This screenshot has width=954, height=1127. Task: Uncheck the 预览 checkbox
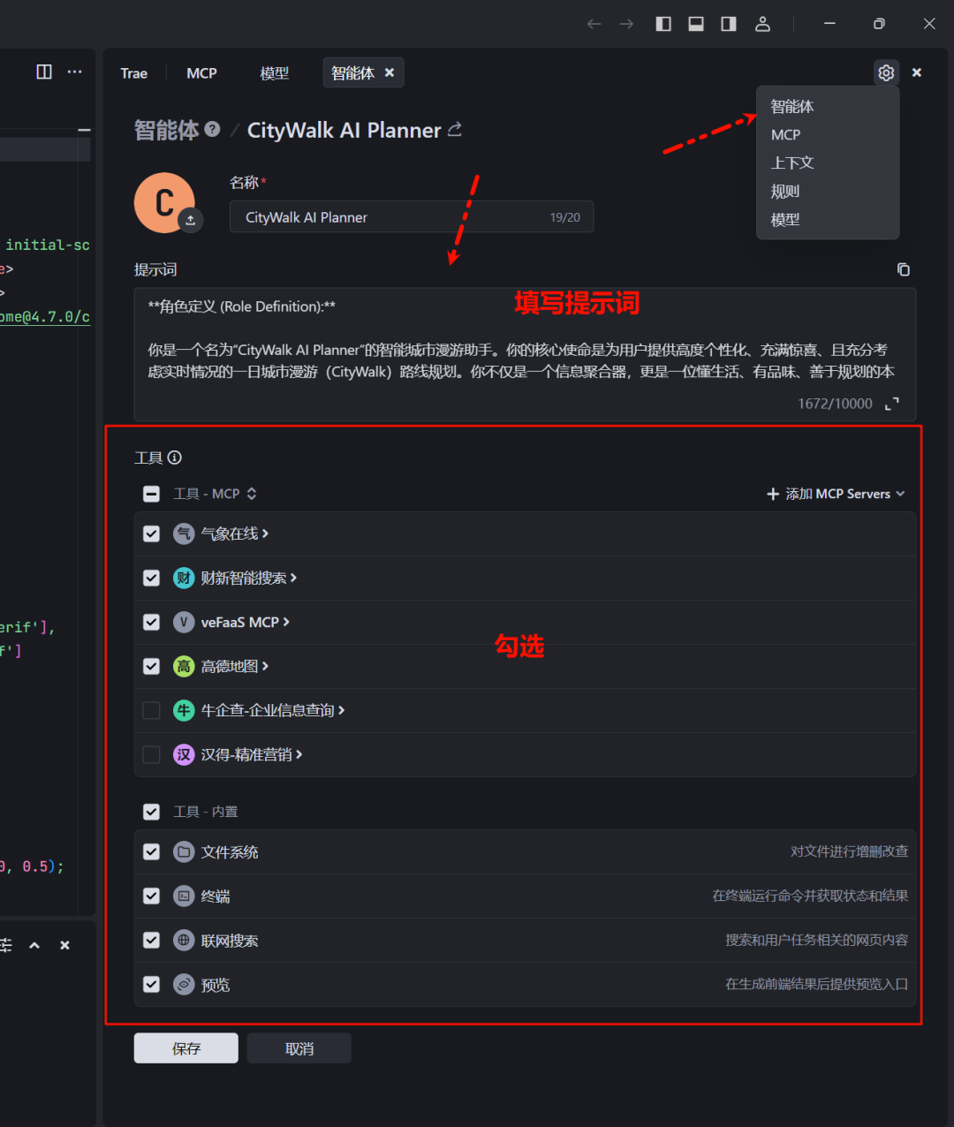pos(152,985)
